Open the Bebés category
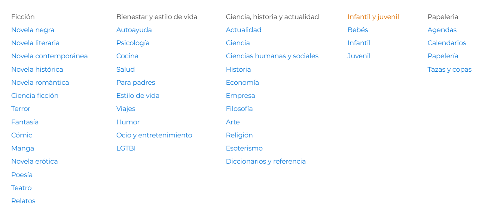Screen dimensions: 488x217 pos(358,30)
